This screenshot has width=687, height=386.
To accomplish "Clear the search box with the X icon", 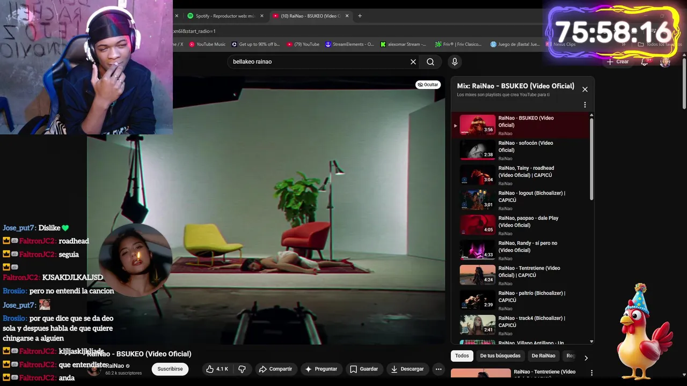I will click(413, 62).
